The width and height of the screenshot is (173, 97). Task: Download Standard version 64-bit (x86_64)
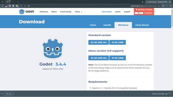(x=98, y=42)
